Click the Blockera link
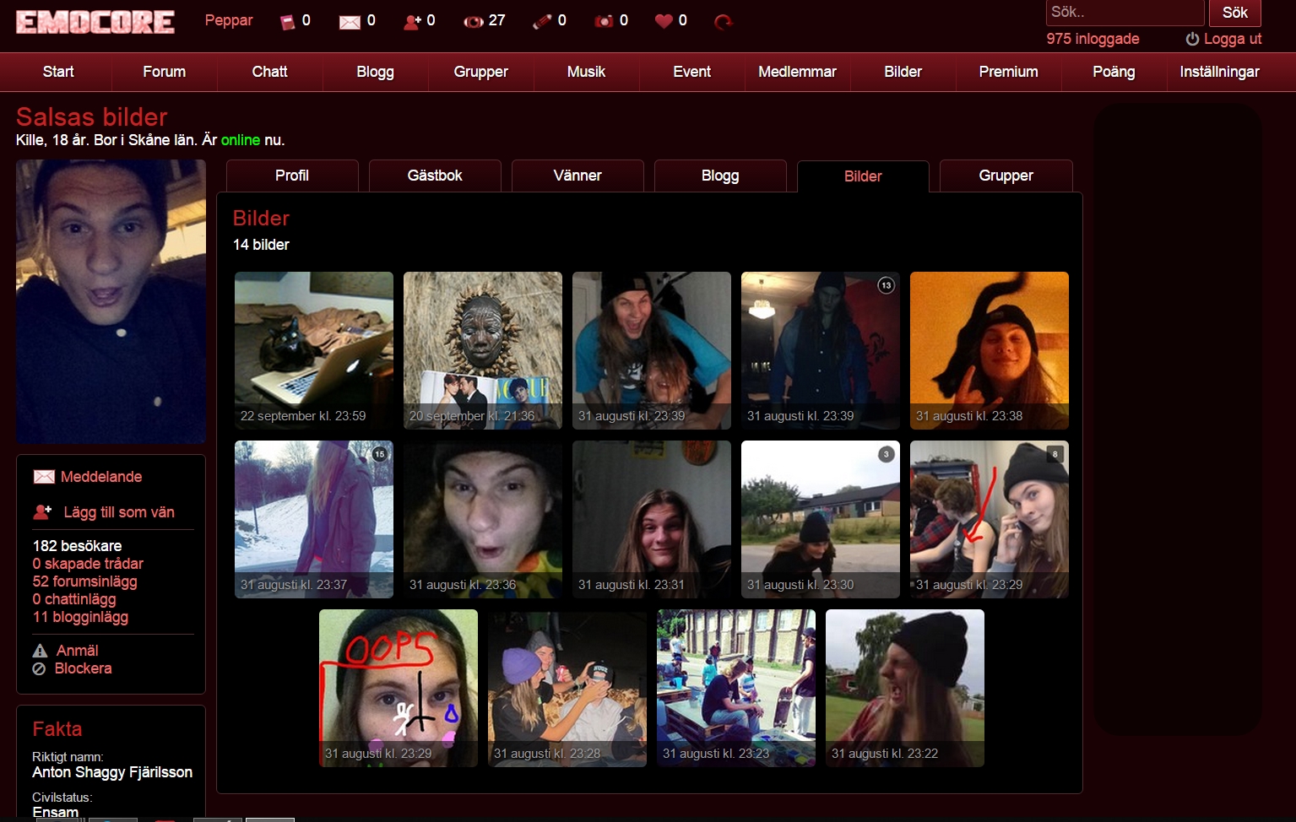Screen dimensions: 1296x822 [x=83, y=668]
